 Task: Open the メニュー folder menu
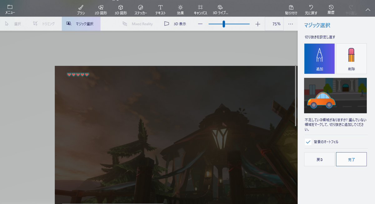tap(10, 9)
